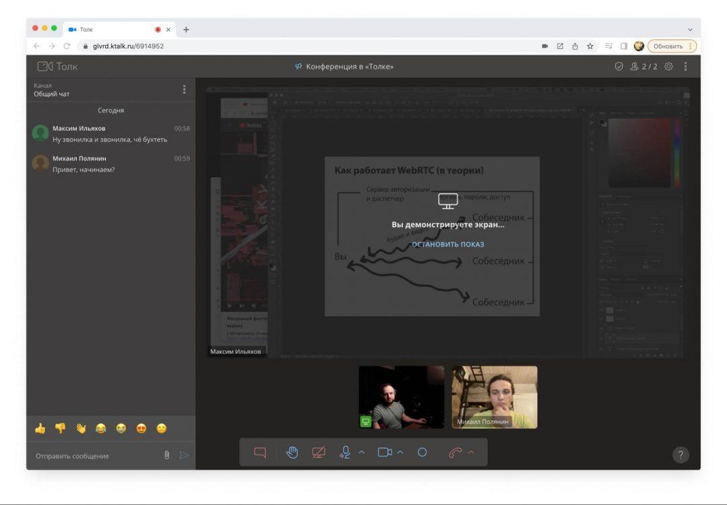Expand camera options chevron

(401, 452)
